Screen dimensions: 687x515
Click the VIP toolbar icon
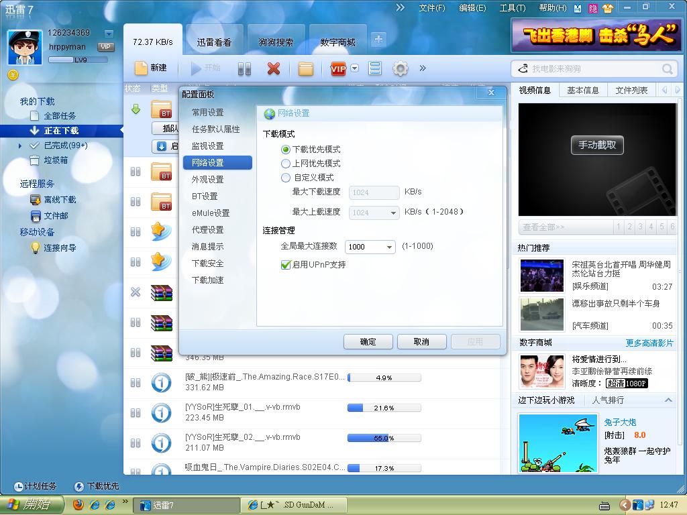338,68
